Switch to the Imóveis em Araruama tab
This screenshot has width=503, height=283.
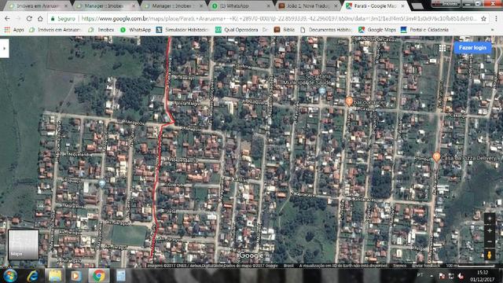coord(38,6)
